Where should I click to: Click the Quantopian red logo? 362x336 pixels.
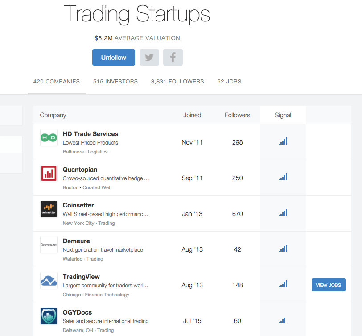[x=49, y=173]
